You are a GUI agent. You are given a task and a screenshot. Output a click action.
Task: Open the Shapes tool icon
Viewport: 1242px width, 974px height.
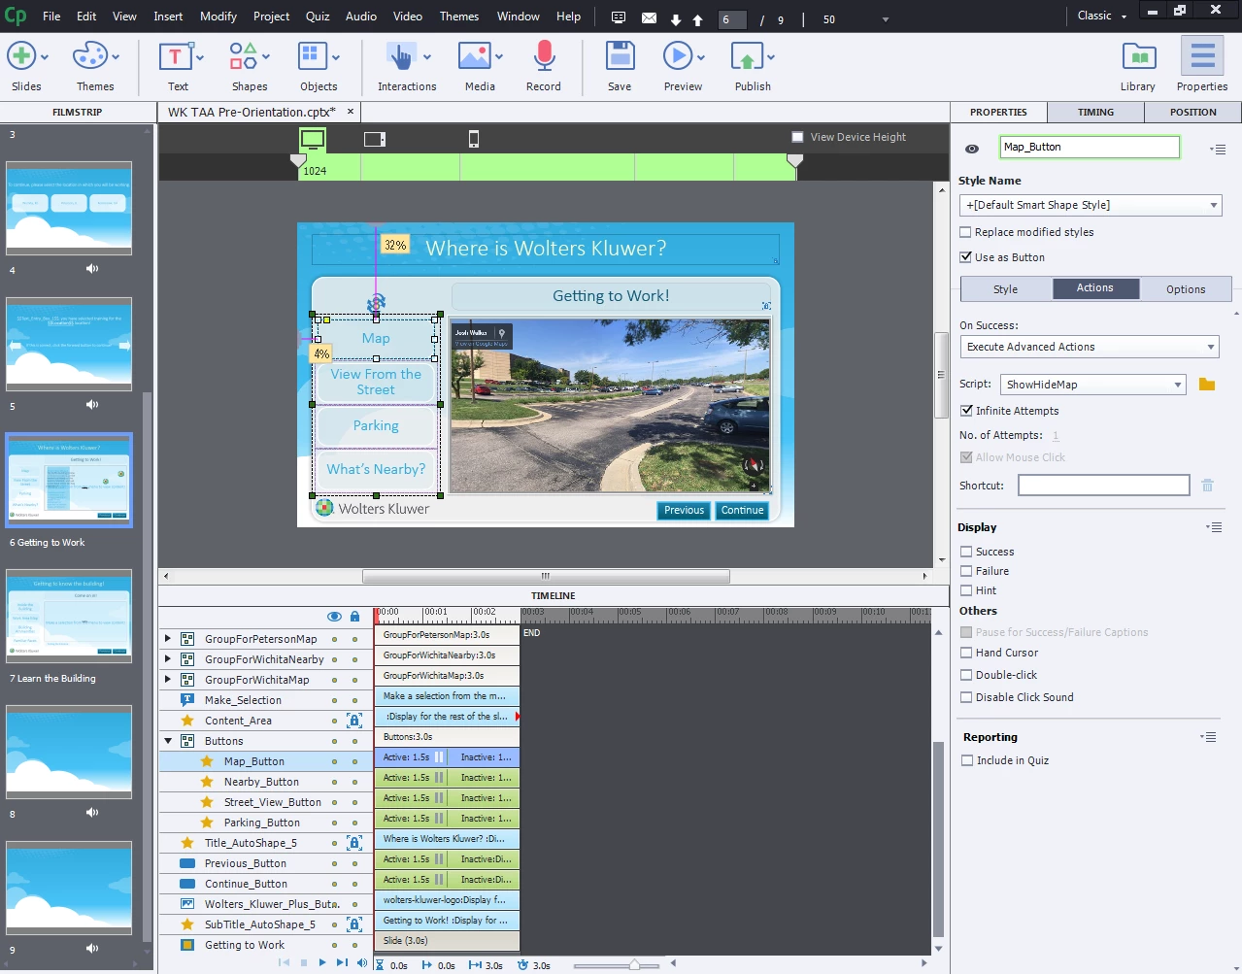coord(243,56)
